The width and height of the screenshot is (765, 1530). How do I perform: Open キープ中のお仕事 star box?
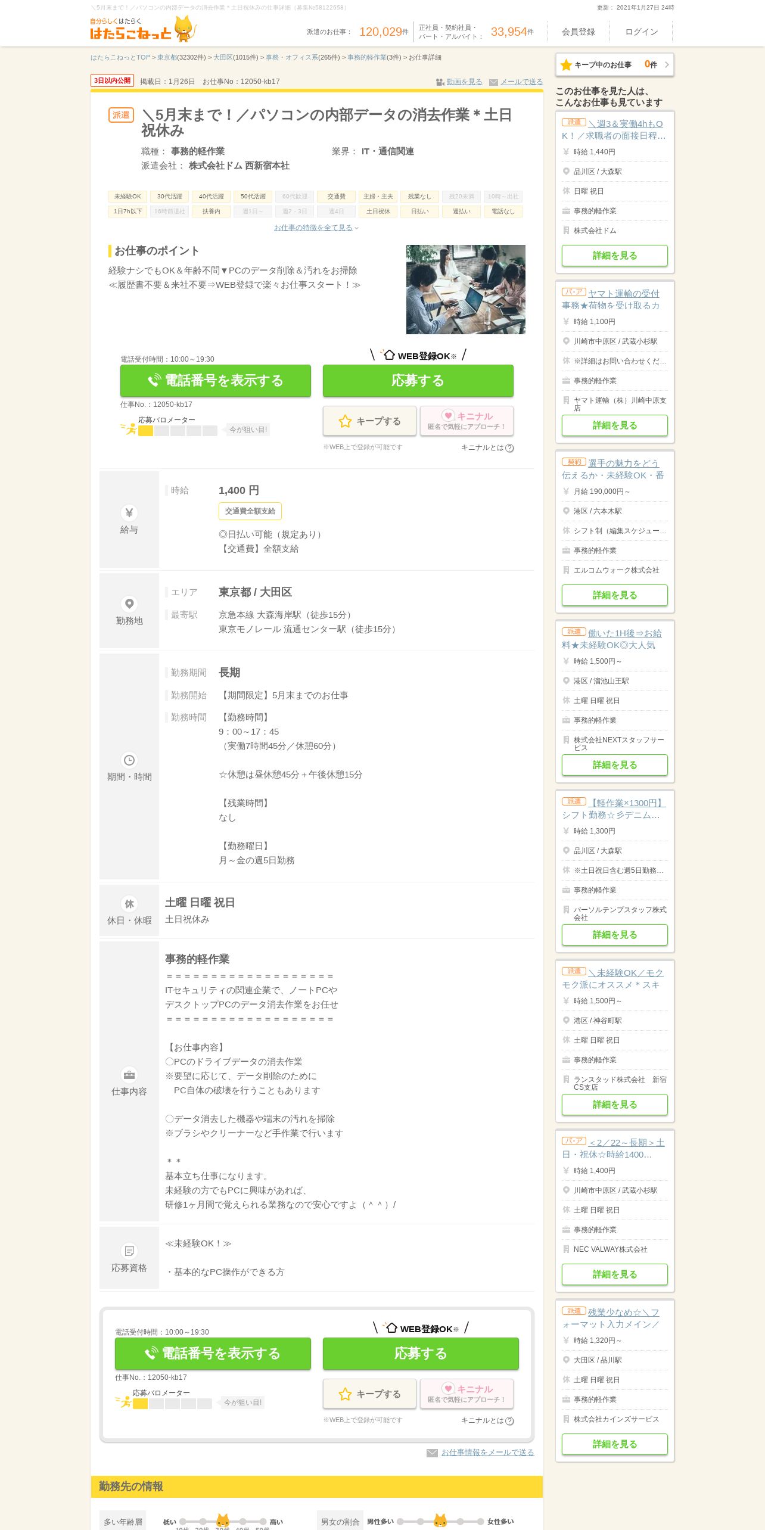click(615, 64)
